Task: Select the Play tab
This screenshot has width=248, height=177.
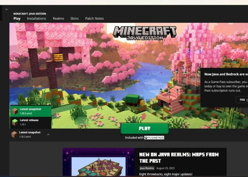Action: pyautogui.click(x=17, y=18)
